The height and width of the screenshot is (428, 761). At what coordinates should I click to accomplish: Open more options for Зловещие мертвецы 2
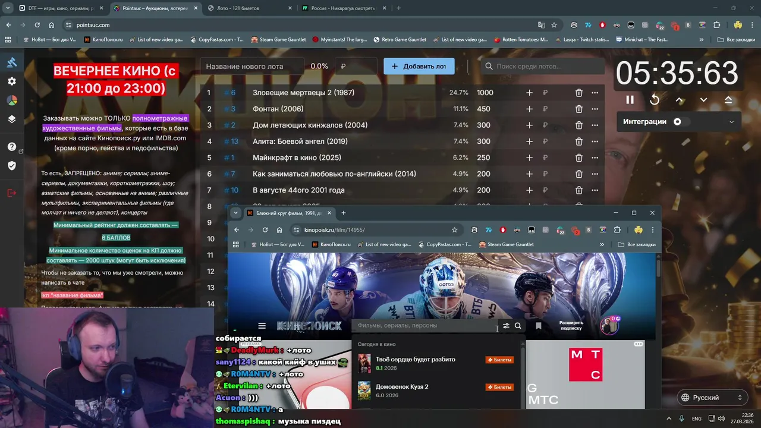[595, 93]
